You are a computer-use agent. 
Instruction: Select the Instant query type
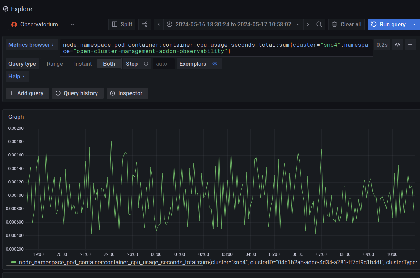tap(83, 64)
